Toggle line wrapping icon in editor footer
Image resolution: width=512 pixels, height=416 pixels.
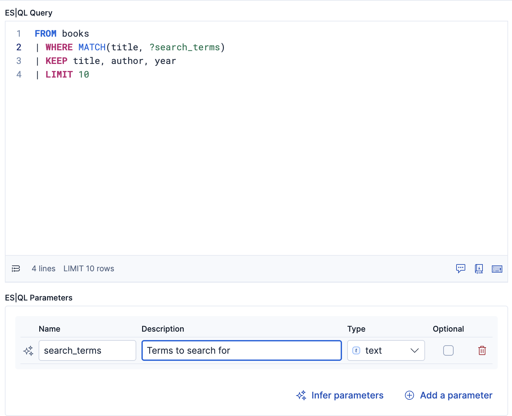tap(16, 269)
